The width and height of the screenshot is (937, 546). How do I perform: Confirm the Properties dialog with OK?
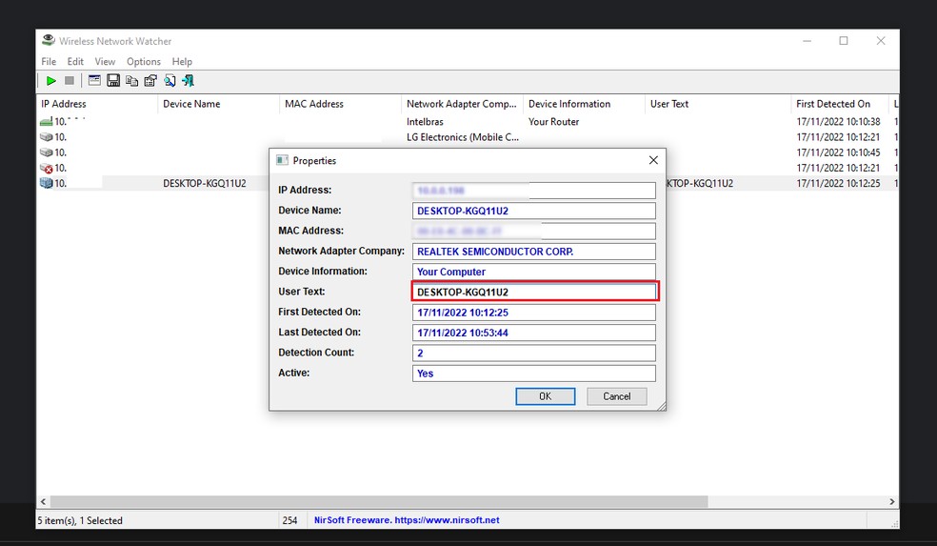(545, 395)
